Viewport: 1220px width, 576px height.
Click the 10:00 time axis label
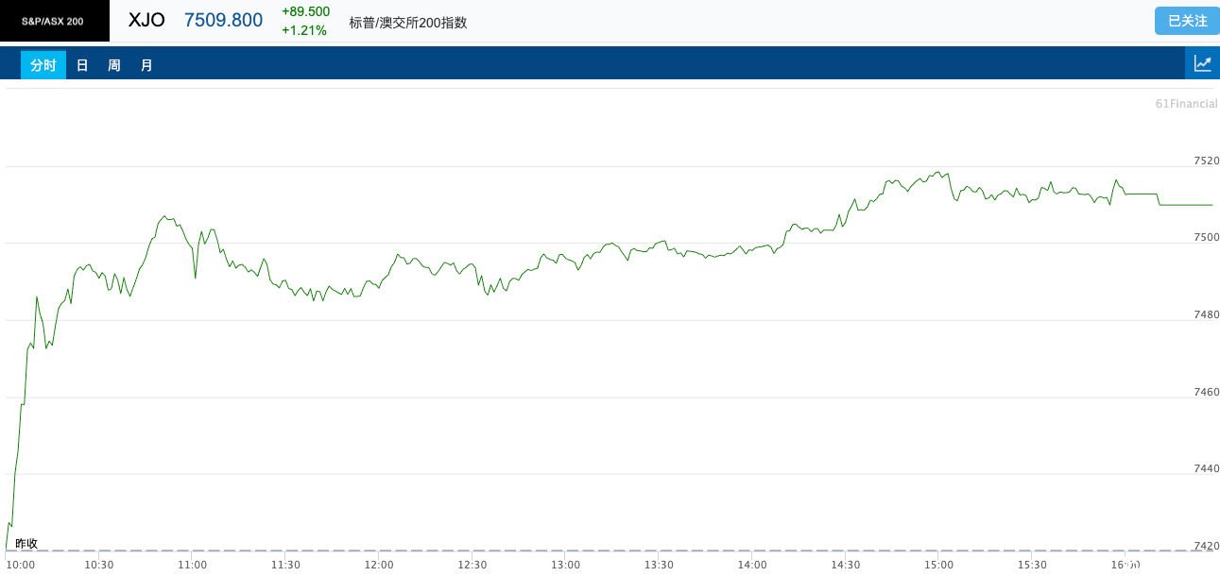21,565
